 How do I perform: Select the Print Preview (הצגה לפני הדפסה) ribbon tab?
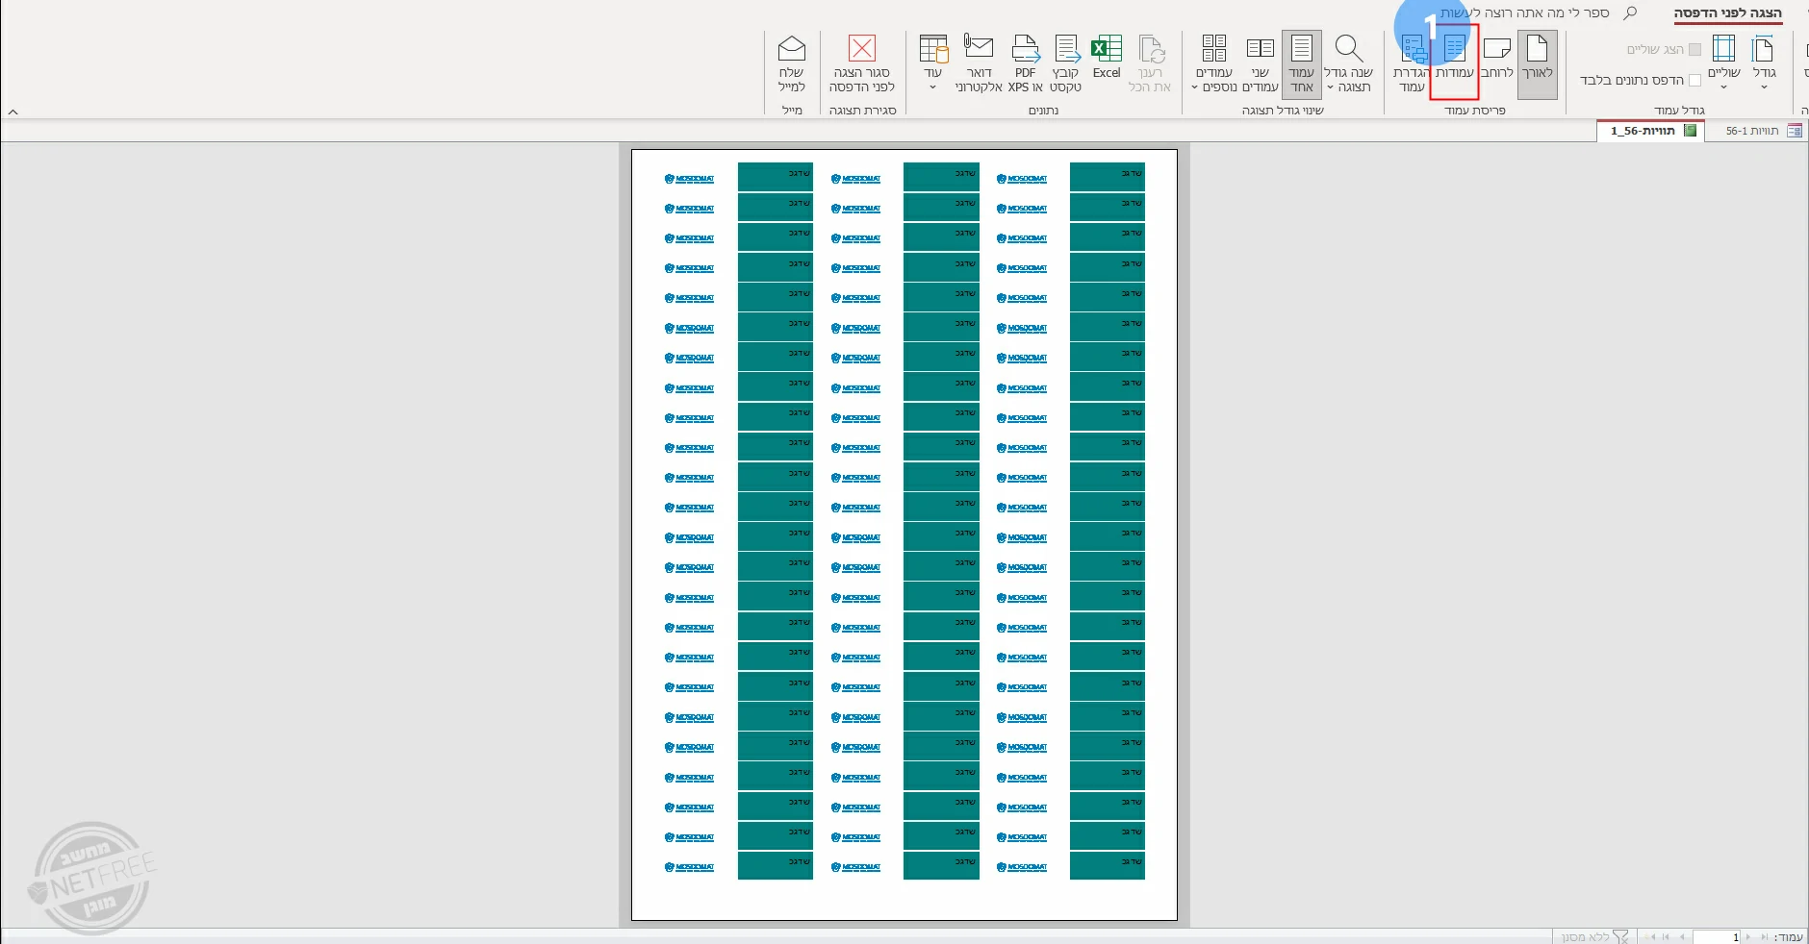pyautogui.click(x=1727, y=12)
